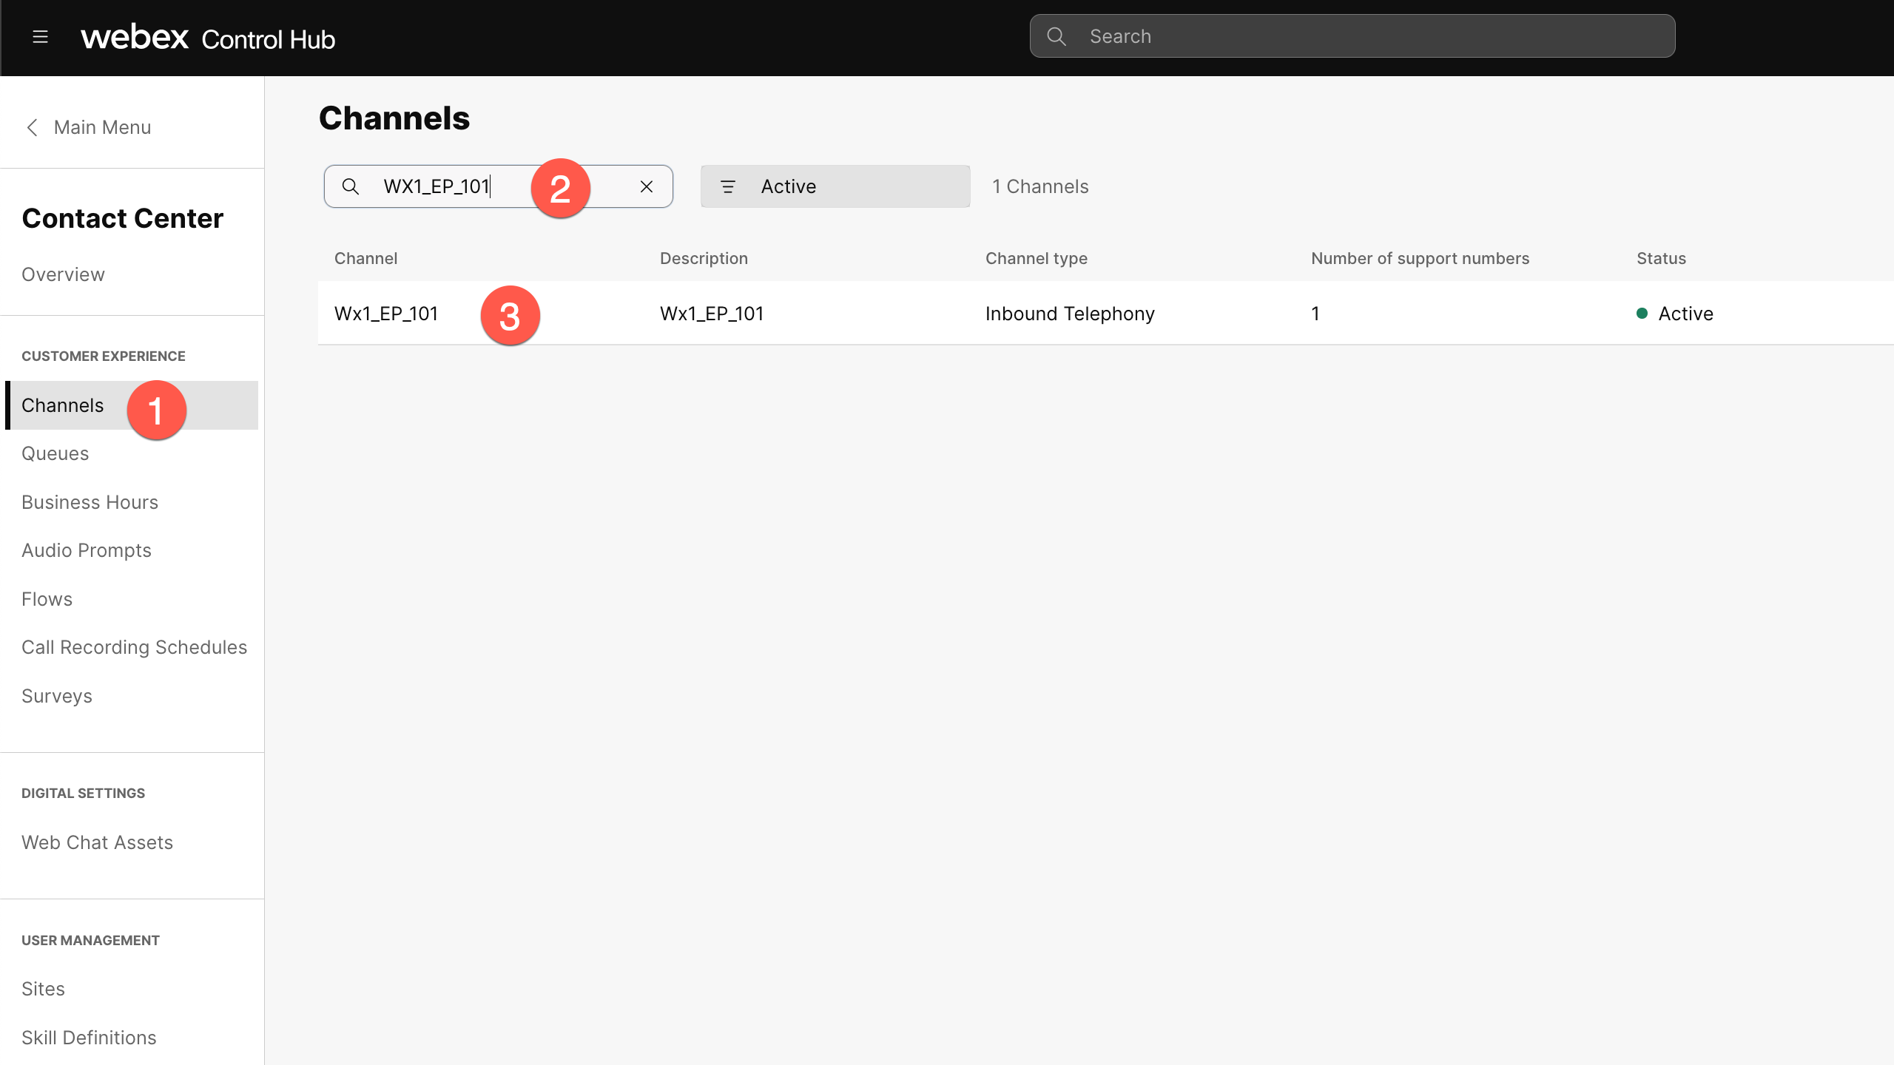Image resolution: width=1894 pixels, height=1065 pixels.
Task: Switch to the Queues section
Action: point(55,453)
